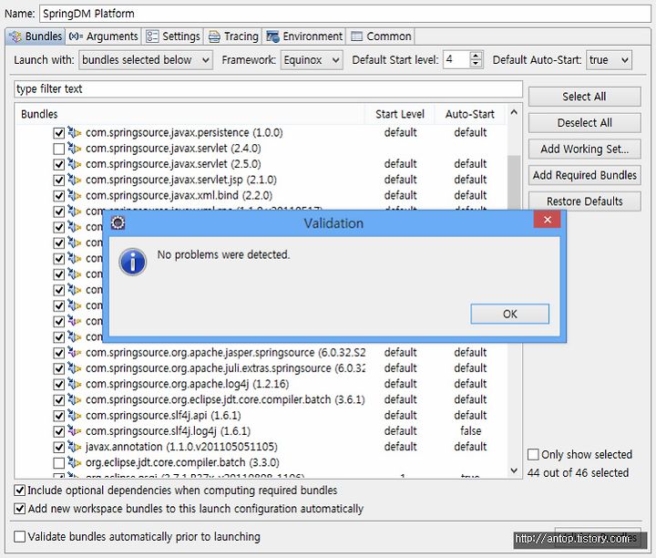Click the Bundles column header

pyautogui.click(x=190, y=114)
